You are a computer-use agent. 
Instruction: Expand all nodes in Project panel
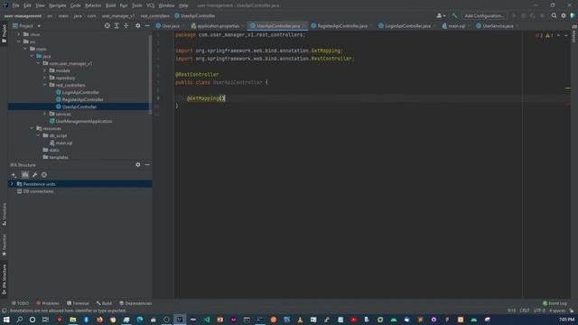point(117,26)
